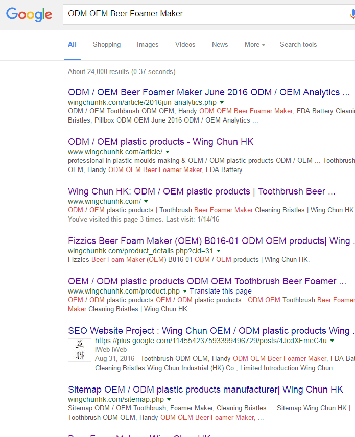Expand arrow beside www.wingchunhk.com/ URL

146,201
